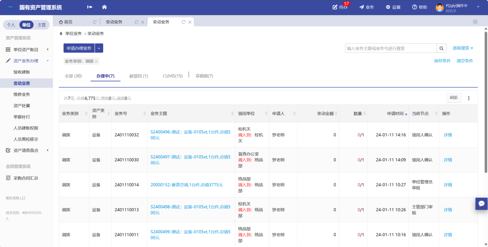Select 维修业务 in the sidebar menu

(22, 94)
